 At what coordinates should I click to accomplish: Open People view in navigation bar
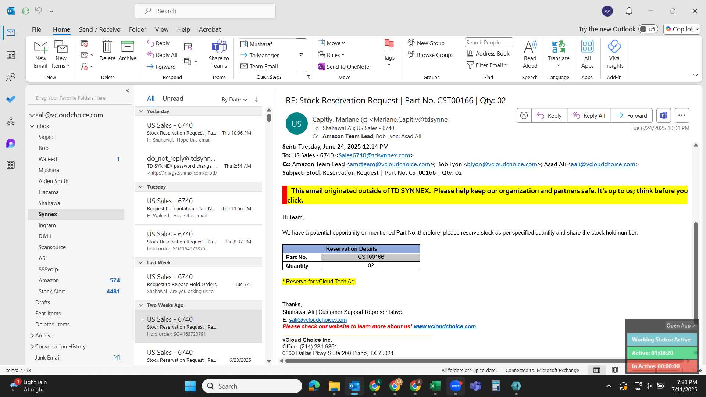pyautogui.click(x=11, y=77)
